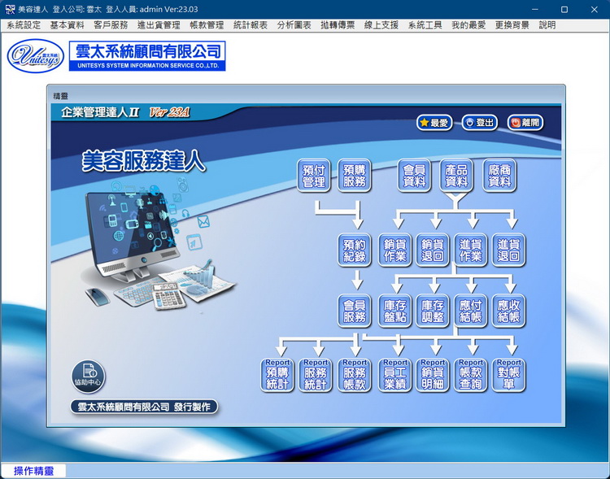
Task: Click the 雲太系統顧問有限公司 company banner
Action: (x=147, y=56)
